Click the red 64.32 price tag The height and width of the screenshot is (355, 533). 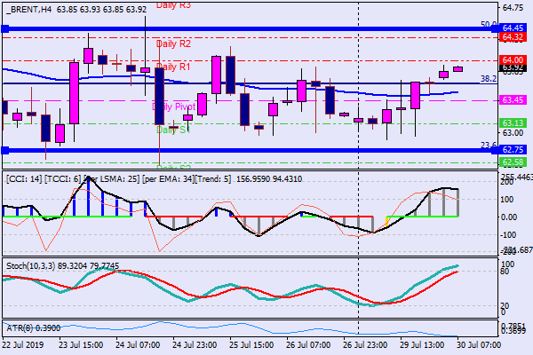513,37
